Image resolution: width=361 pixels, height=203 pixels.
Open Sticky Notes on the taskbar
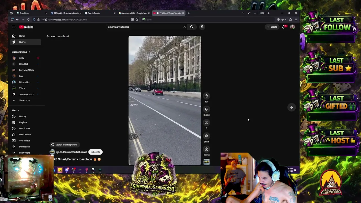60,170
